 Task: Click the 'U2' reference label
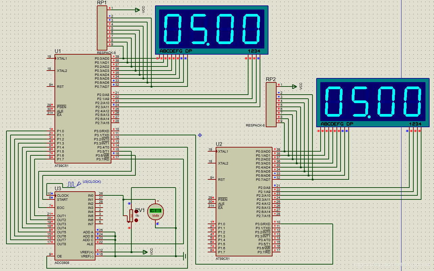(219, 144)
